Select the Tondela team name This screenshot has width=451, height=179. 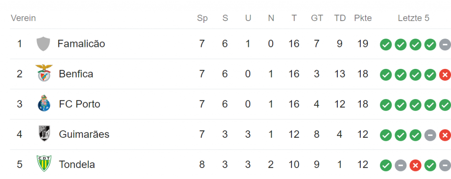coord(77,165)
